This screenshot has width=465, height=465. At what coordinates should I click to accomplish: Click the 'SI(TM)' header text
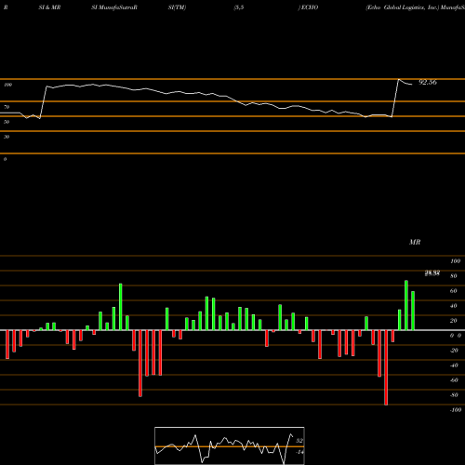point(177,7)
